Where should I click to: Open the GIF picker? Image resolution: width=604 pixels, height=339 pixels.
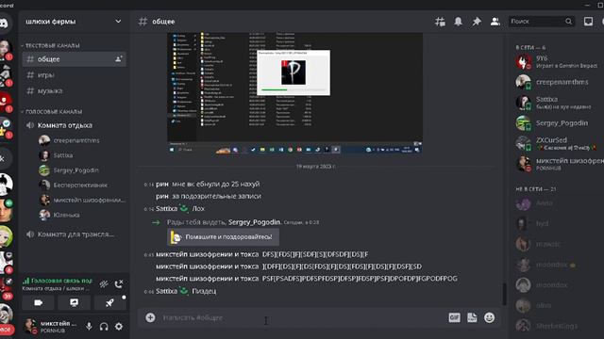[454, 317]
